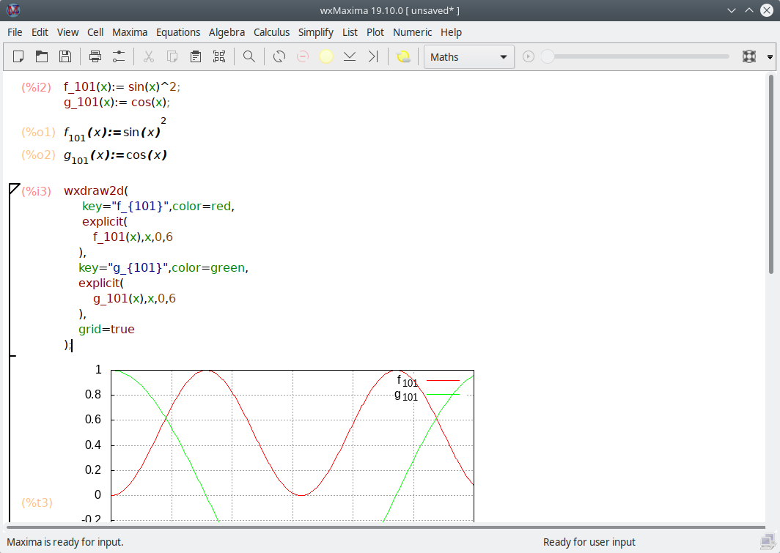Click the animation slider handle
The height and width of the screenshot is (553, 780).
tap(547, 56)
